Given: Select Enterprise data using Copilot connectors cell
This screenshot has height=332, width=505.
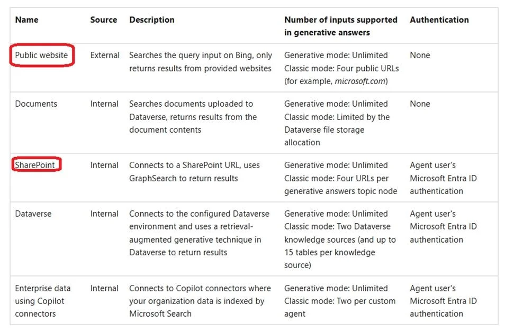Looking at the screenshot, I should pos(42,301).
